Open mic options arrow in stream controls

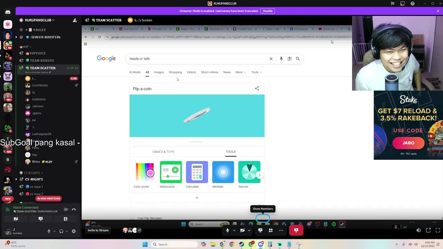pyautogui.click(x=234, y=230)
